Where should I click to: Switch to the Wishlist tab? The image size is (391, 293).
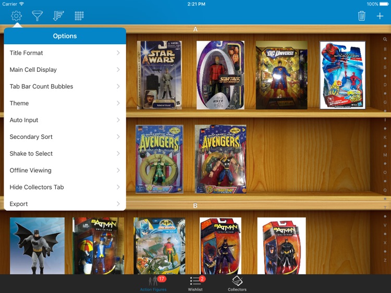195,284
